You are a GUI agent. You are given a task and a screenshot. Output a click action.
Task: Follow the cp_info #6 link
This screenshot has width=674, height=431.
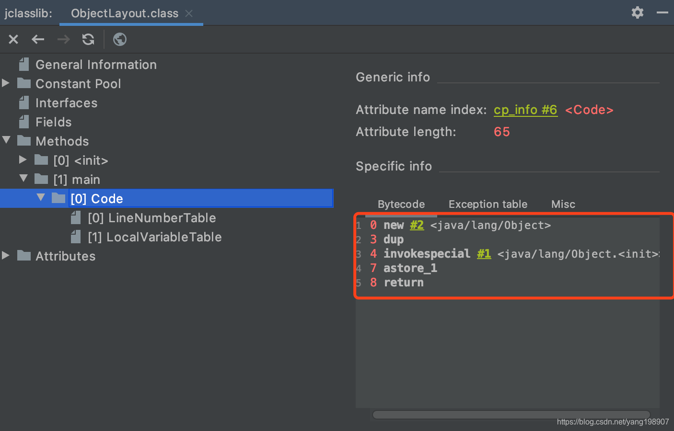[x=525, y=110]
